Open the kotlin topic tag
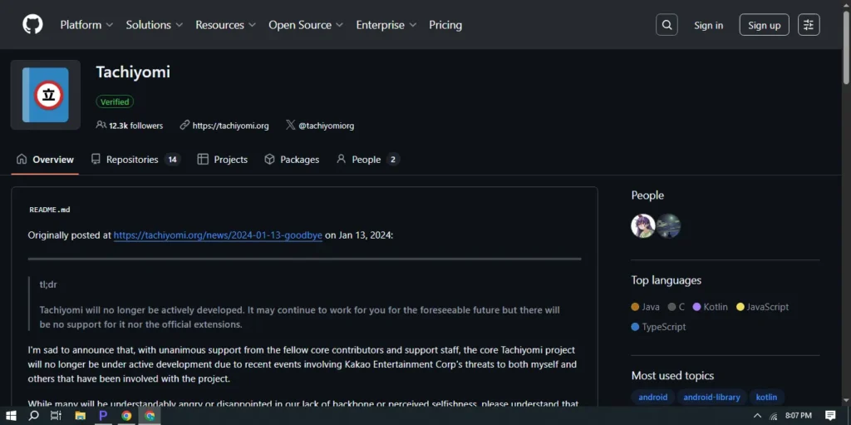This screenshot has height=425, width=851. pos(766,398)
